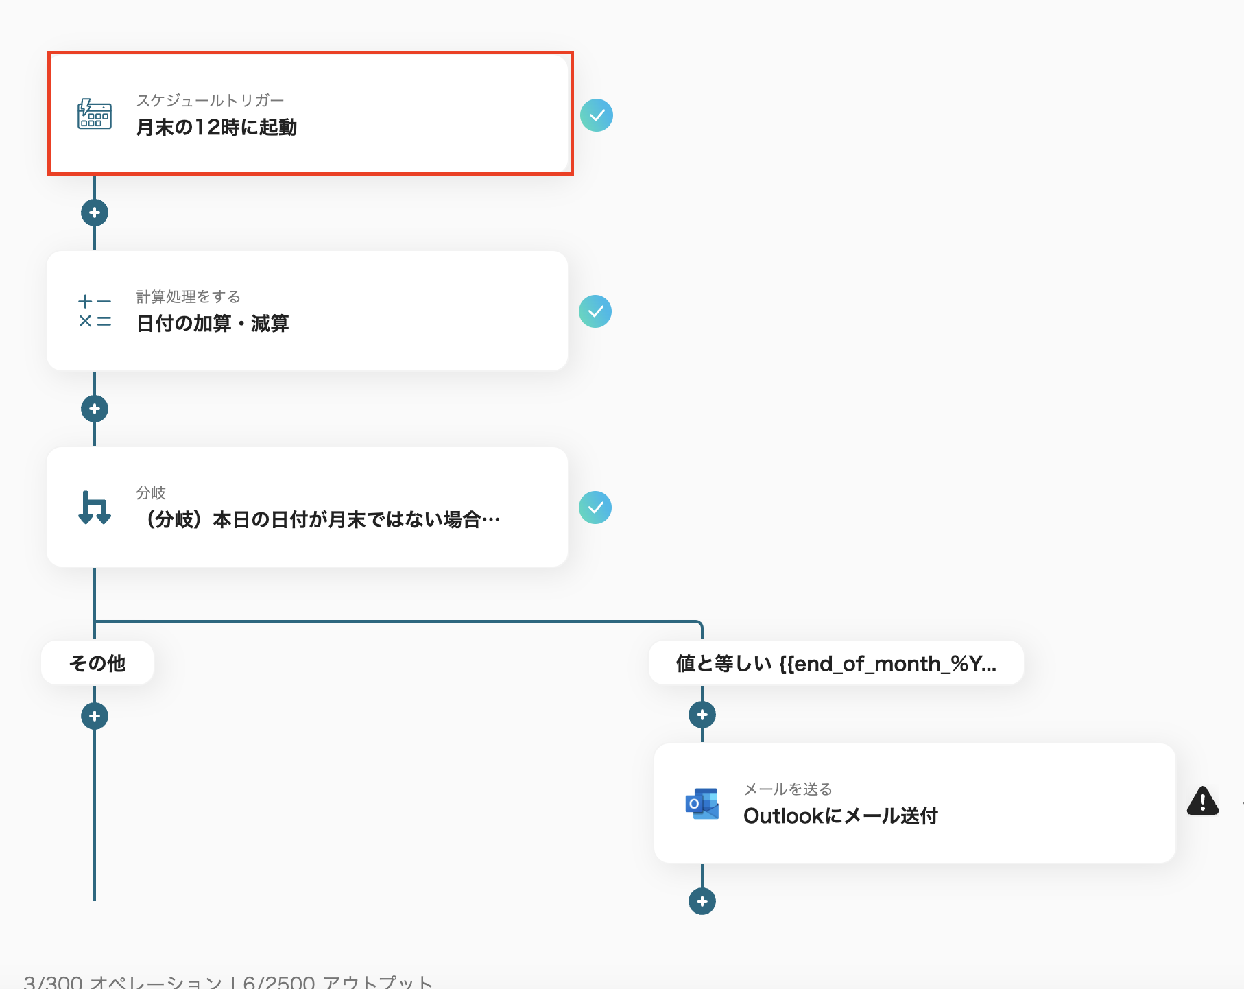Add a step below the schedule trigger
1244x989 pixels.
(95, 213)
